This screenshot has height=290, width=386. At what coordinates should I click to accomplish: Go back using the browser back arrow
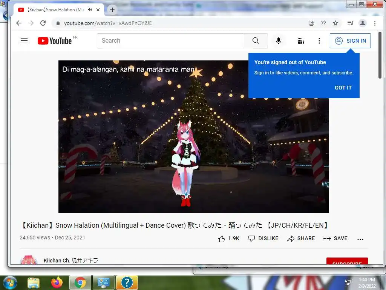tap(19, 23)
